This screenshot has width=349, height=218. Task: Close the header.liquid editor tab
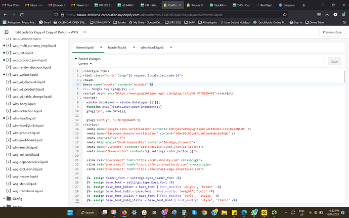[134, 47]
